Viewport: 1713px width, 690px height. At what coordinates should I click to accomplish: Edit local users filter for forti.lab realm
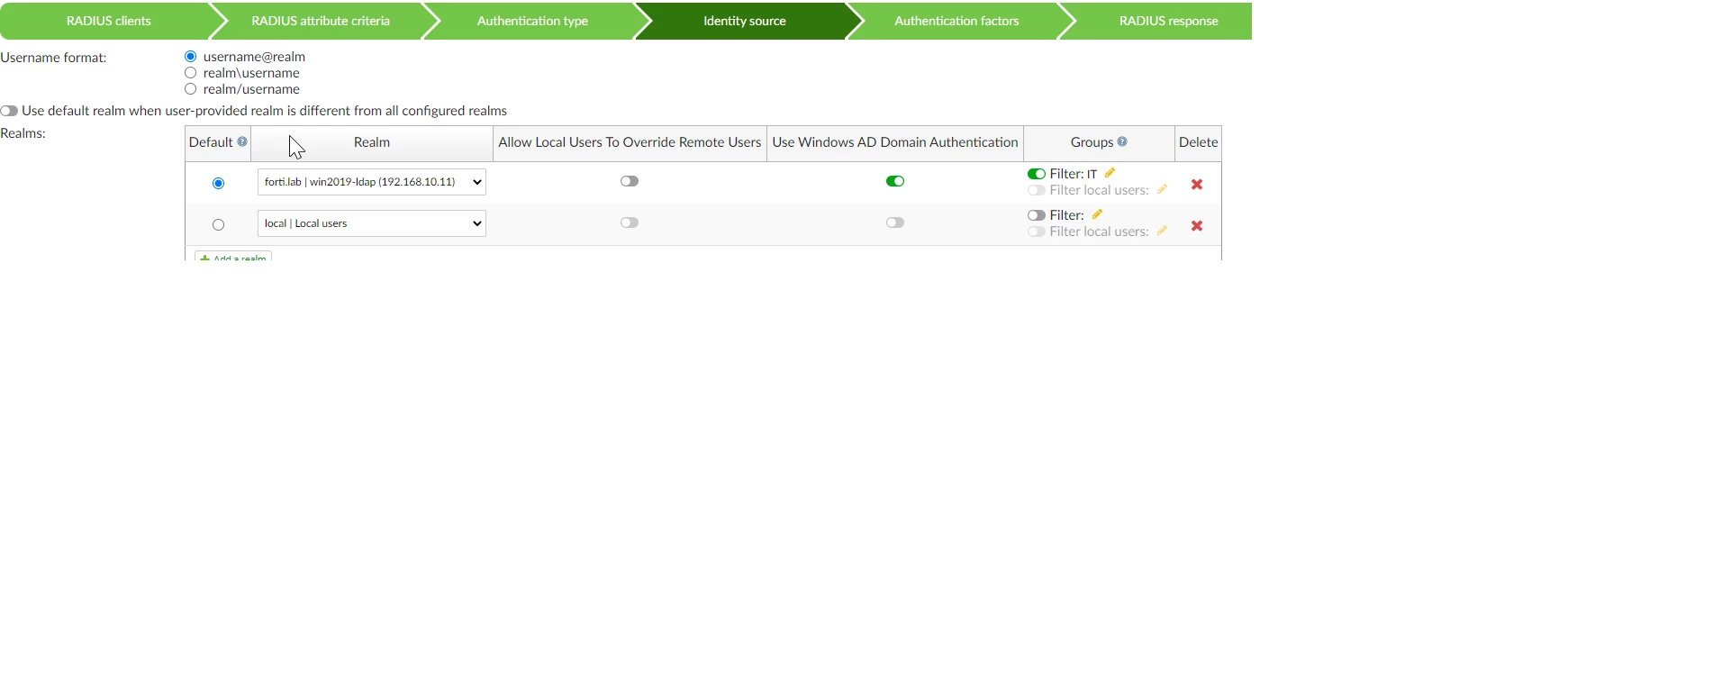[x=1162, y=189]
